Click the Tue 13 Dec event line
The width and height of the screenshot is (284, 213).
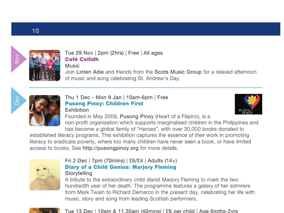[151, 211]
